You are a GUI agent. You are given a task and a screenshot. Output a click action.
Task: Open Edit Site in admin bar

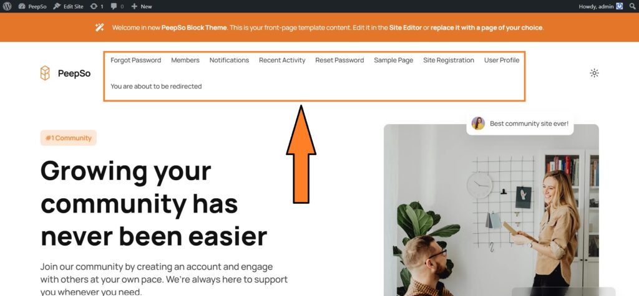coord(69,6)
